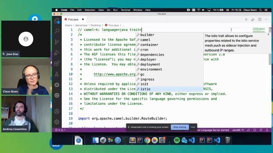
Task: Open the Testing flask view
Action: click(x=57, y=74)
